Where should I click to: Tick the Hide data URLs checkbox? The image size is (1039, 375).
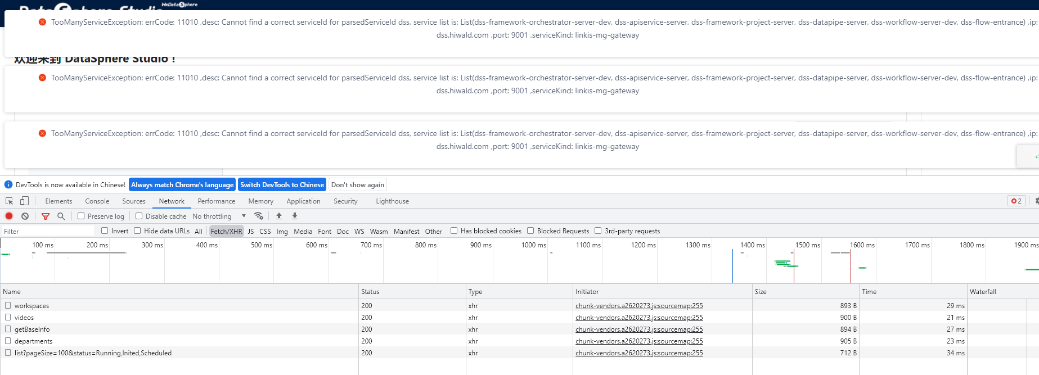pos(137,231)
